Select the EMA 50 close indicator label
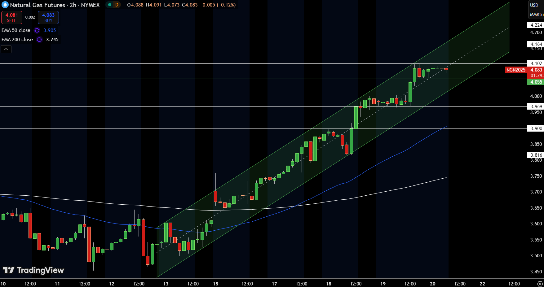 coord(16,30)
